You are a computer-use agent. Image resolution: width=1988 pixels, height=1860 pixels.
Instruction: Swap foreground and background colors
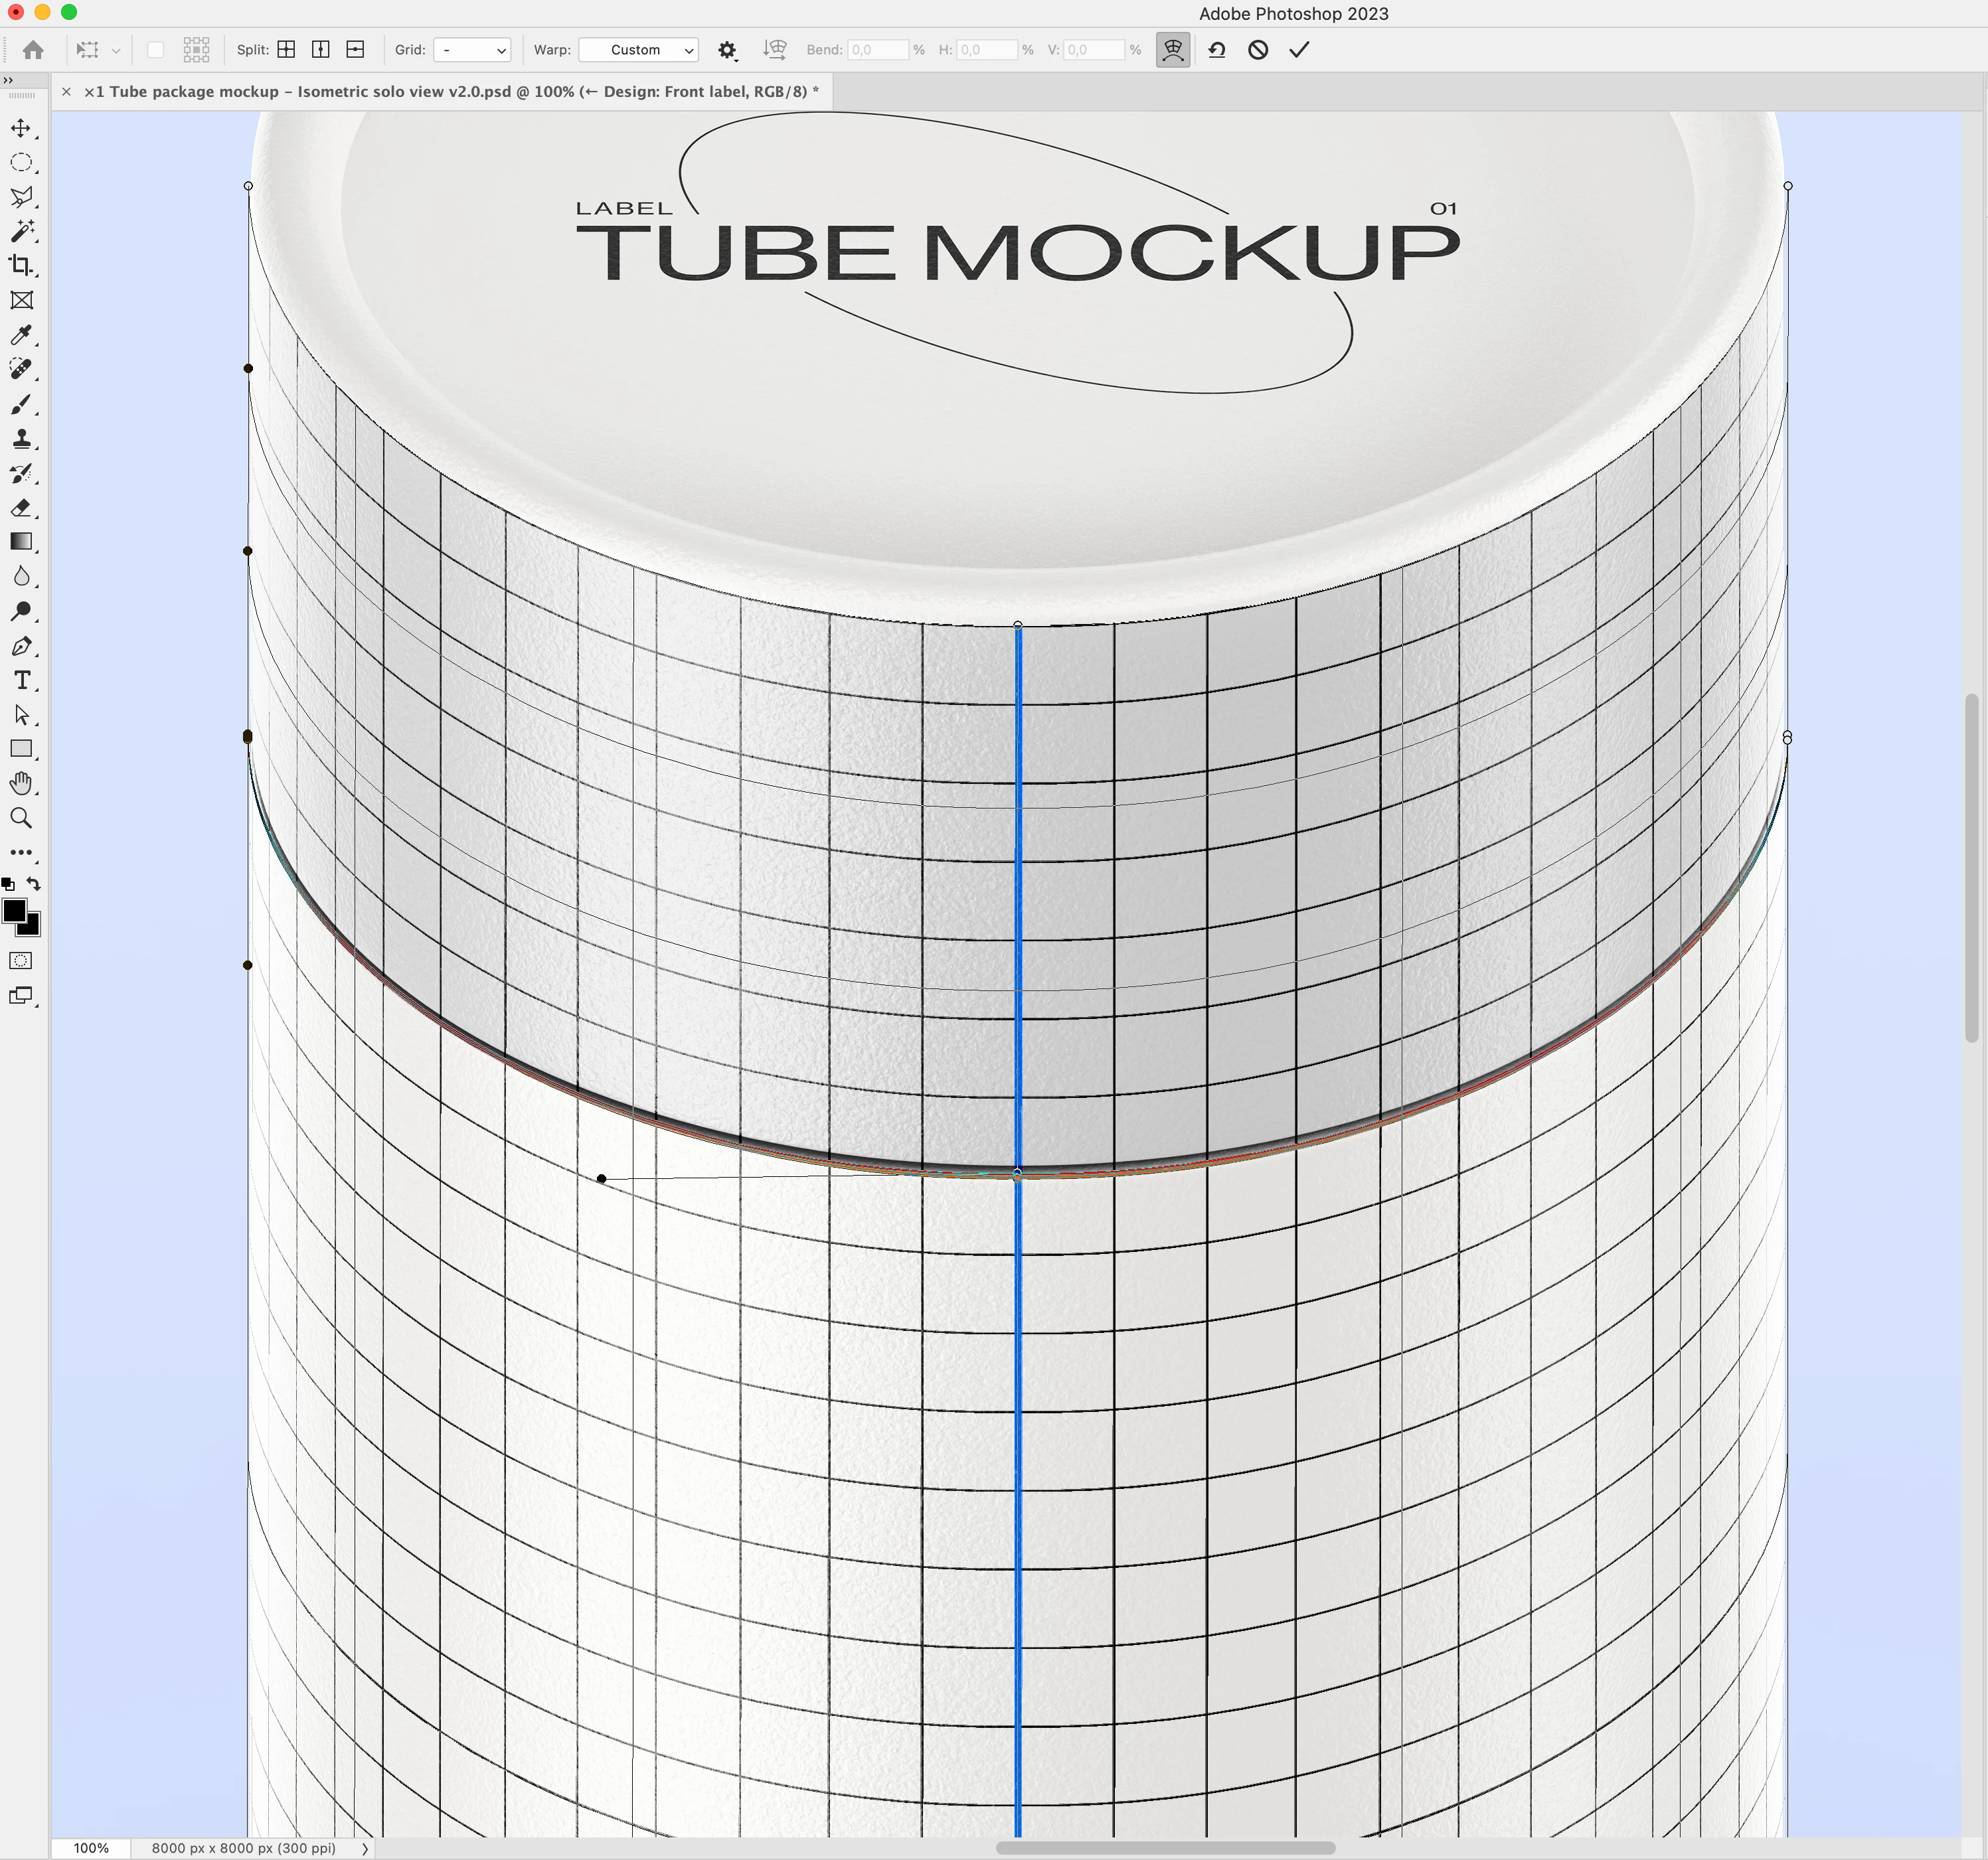[34, 884]
